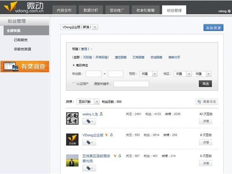The image size is (232, 174).
Task: Click the 添加资源 button
Action: point(213,28)
